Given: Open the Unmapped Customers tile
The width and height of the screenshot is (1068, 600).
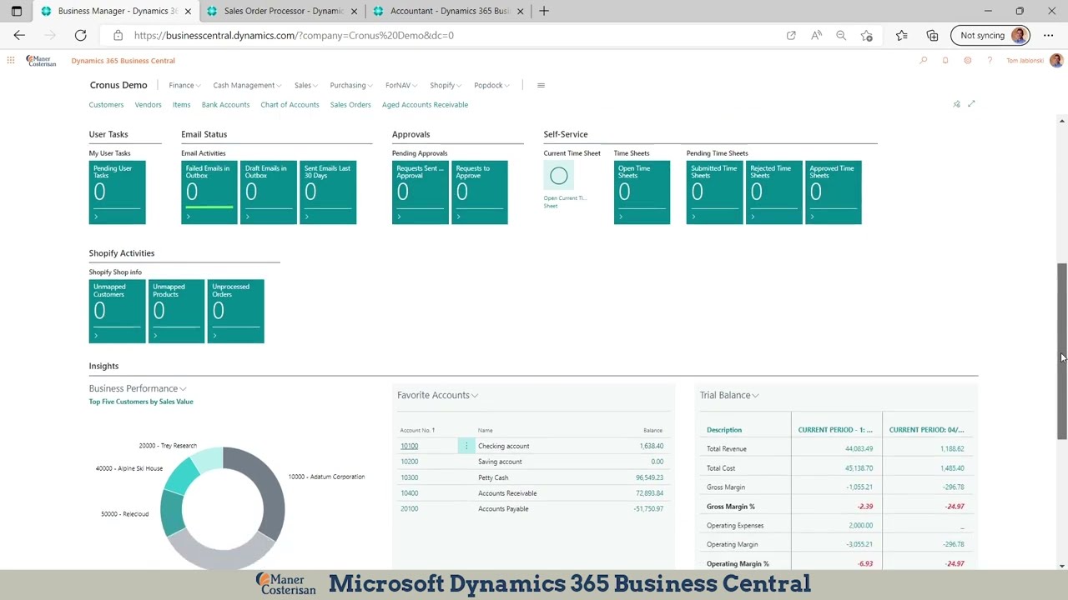Looking at the screenshot, I should click(117, 311).
